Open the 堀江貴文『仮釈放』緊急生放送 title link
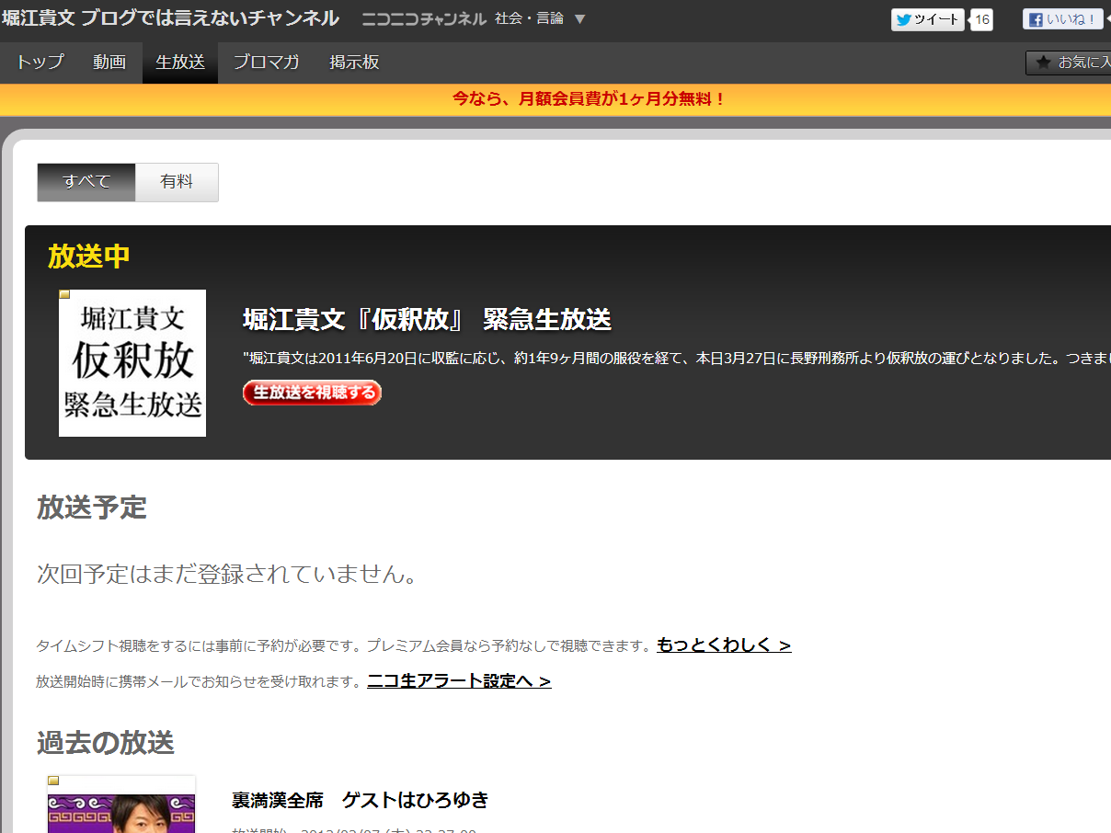Screen dimensions: 1111x833 [427, 320]
